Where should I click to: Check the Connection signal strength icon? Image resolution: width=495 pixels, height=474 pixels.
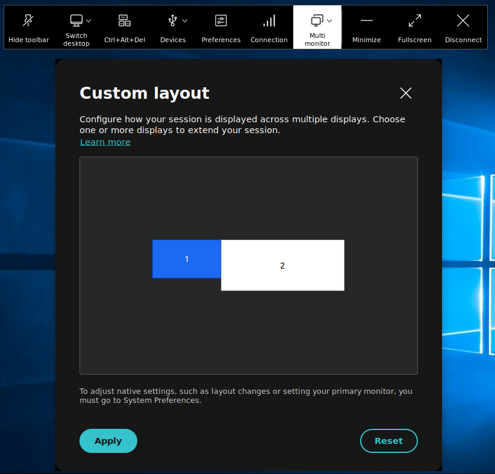coord(269,21)
